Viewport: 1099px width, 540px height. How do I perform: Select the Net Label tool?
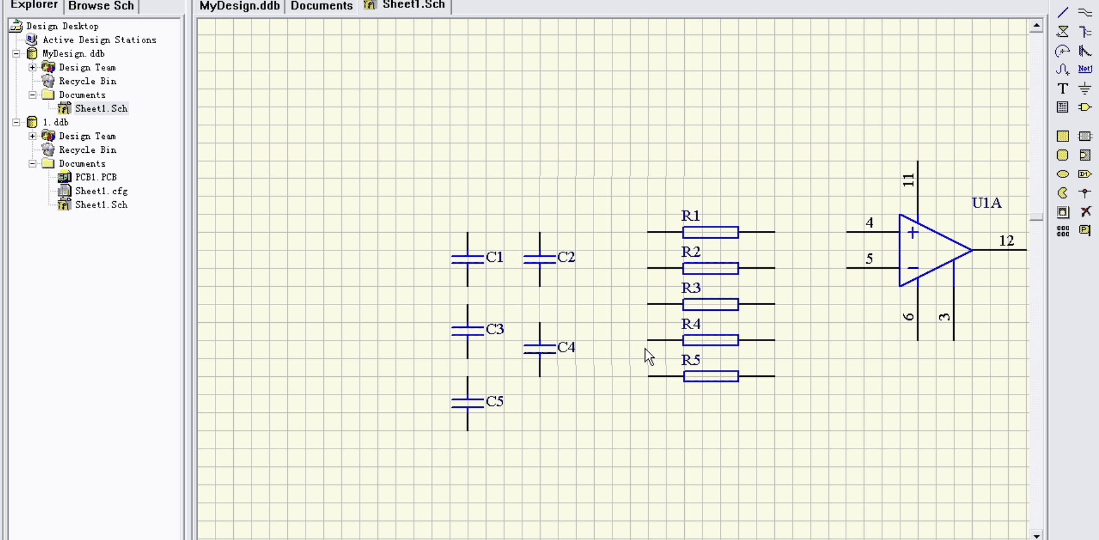[x=1085, y=69]
